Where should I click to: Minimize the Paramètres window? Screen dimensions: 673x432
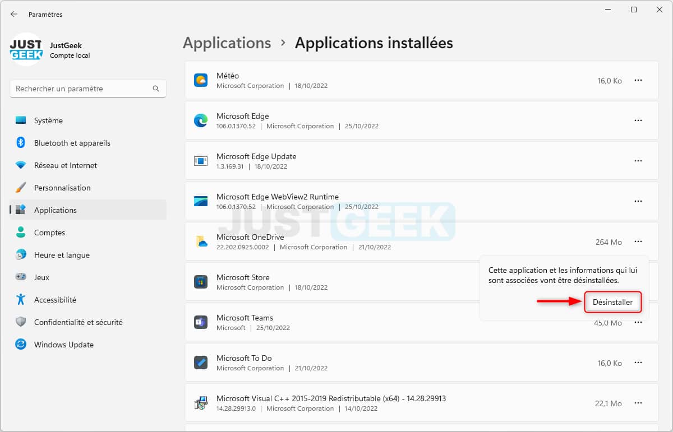coord(607,10)
